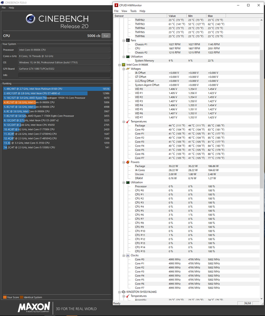Click the Min column header
This screenshot has height=316, width=265.
point(197,16)
